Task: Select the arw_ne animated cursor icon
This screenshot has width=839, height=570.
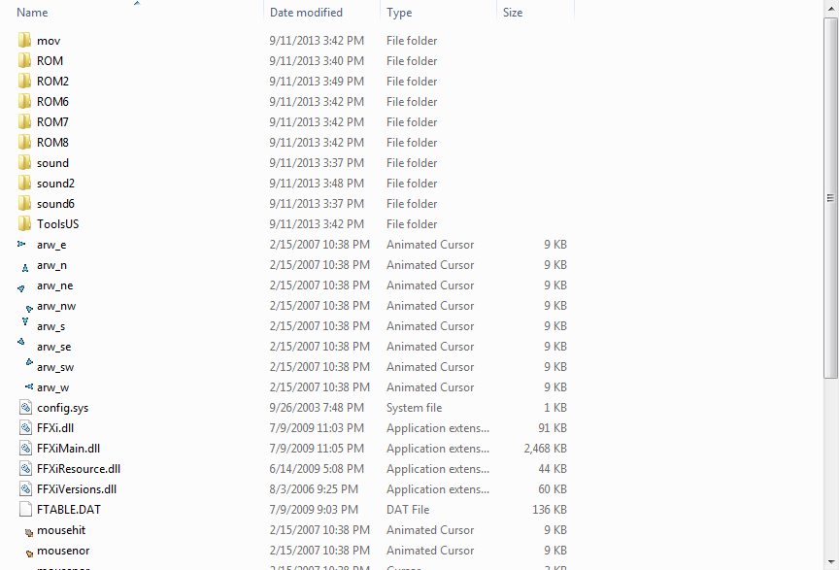Action: pyautogui.click(x=21, y=287)
